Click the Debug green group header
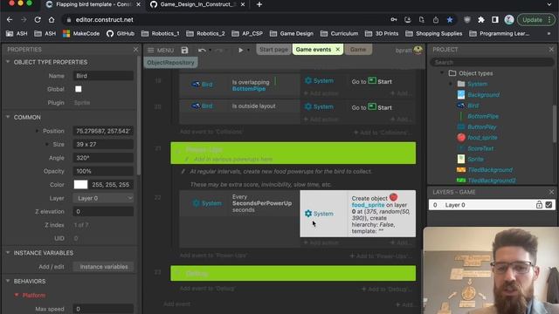The width and height of the screenshot is (559, 314). pyautogui.click(x=293, y=273)
